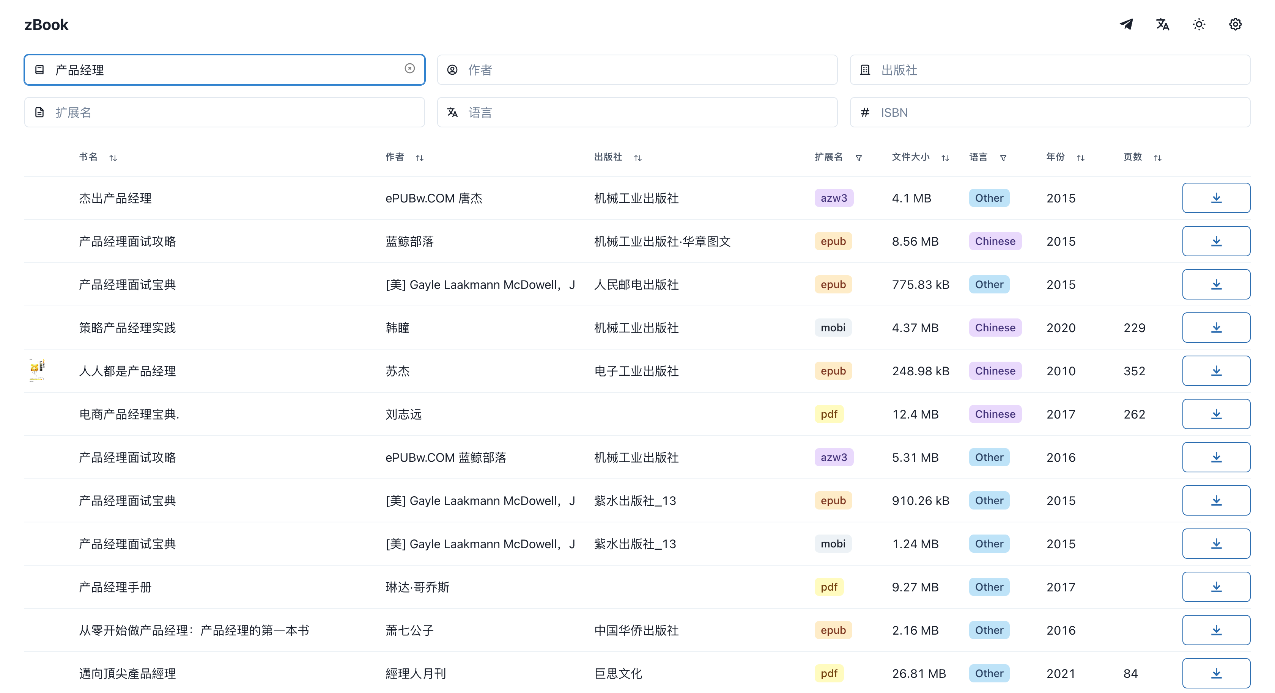Click the mobi tag for 策略产品经理实践
Viewport: 1275px width, 693px height.
point(833,328)
